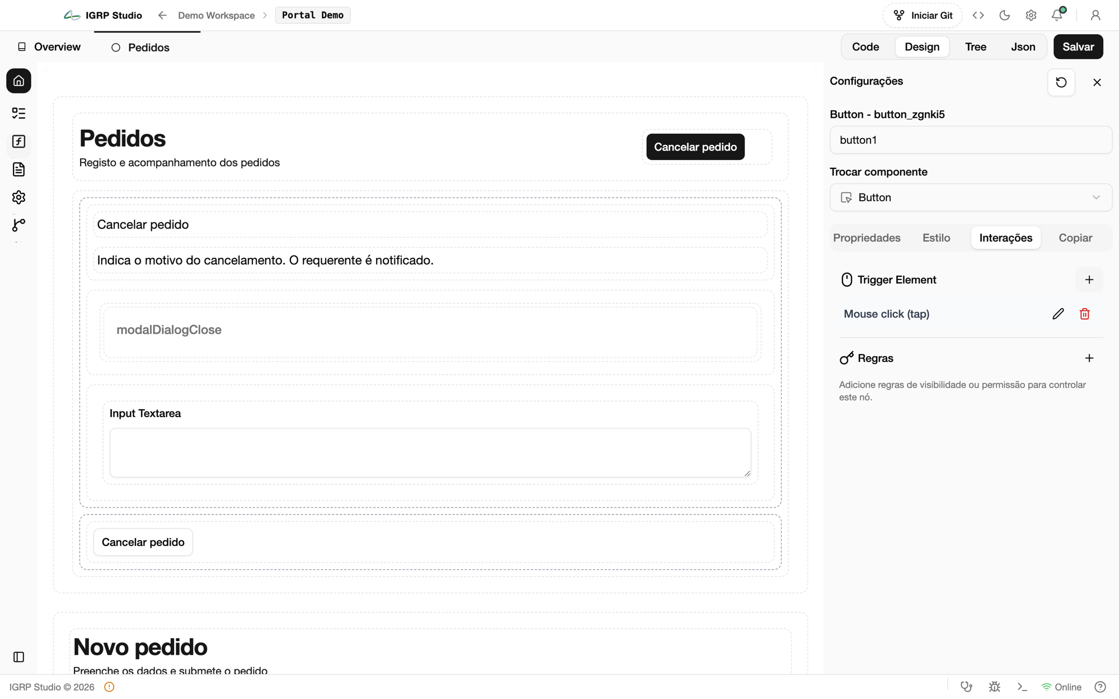Click the warning icon beside IGRP Studio © 2026
The width and height of the screenshot is (1119, 699).
tap(109, 687)
